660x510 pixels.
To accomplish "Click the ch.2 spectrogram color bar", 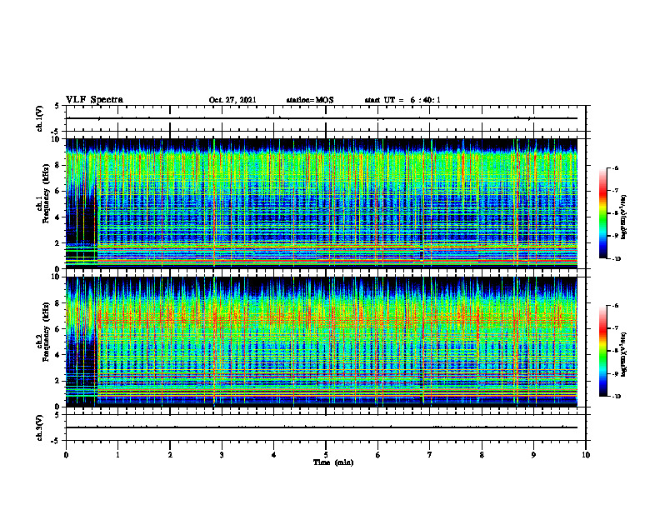I will point(603,351).
